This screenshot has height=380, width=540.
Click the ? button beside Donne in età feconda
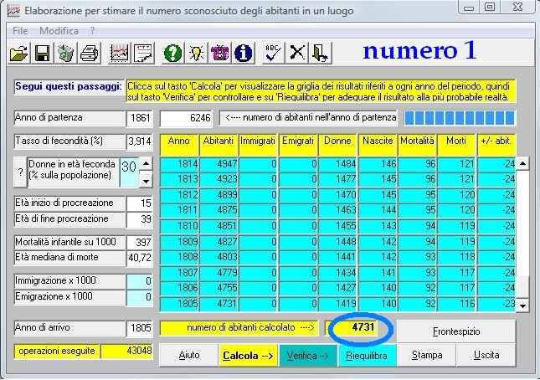pyautogui.click(x=20, y=172)
